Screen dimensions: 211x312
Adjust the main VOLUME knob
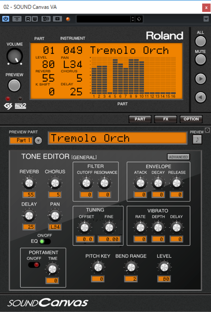click(15, 56)
